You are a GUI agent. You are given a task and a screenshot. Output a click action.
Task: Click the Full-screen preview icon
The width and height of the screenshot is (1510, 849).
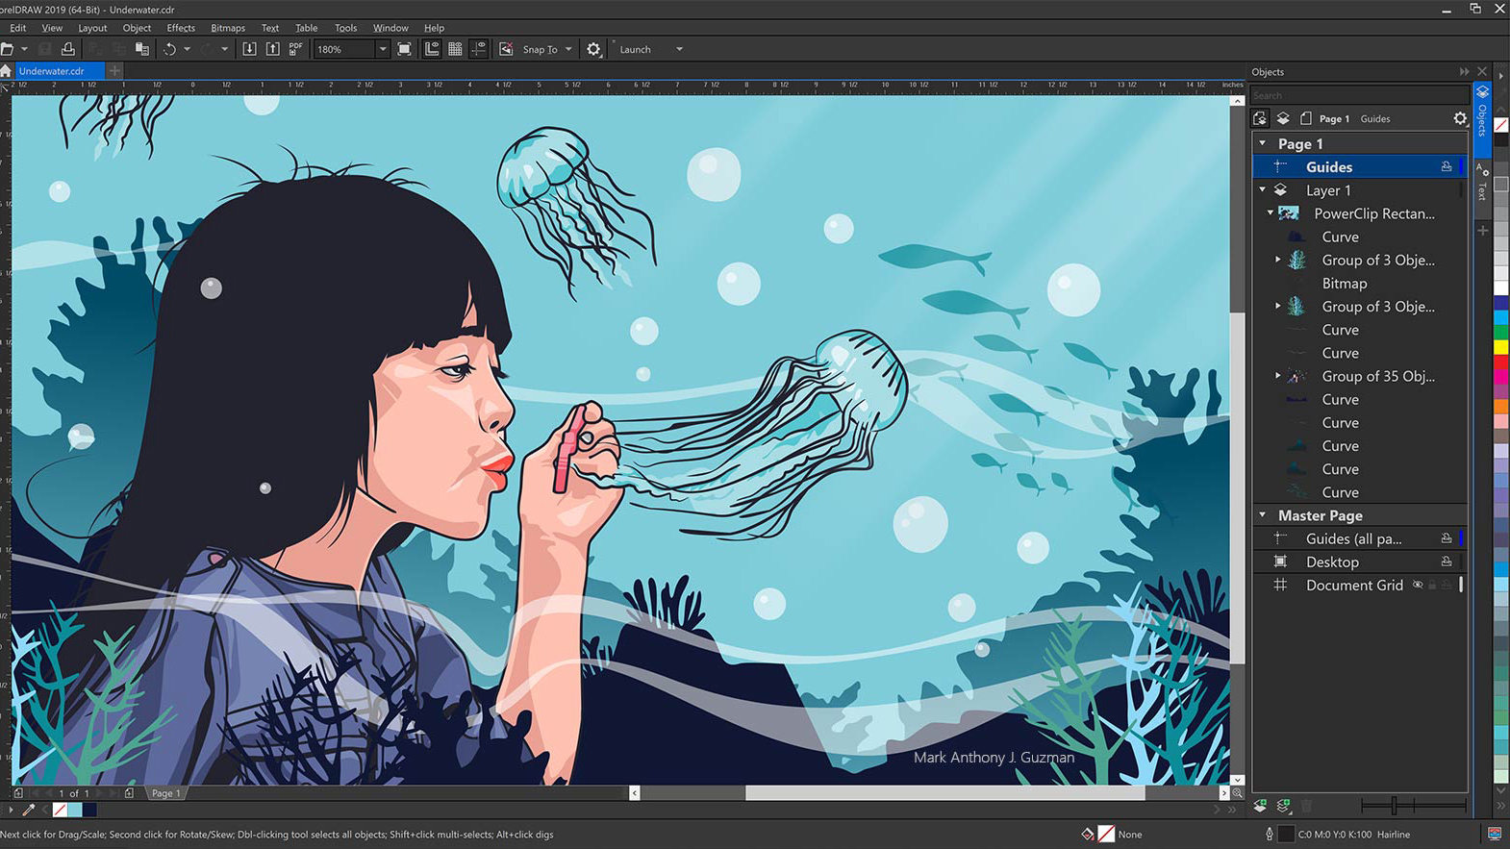click(405, 49)
